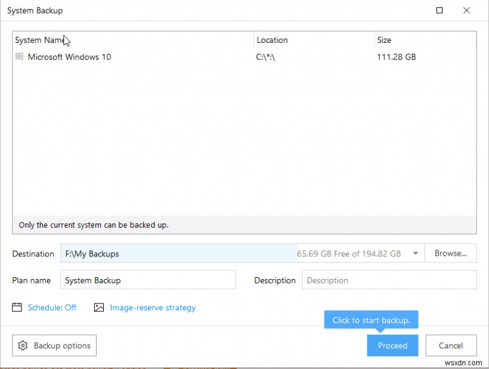Cancel the System Backup dialog
489x369 pixels.
tap(451, 346)
